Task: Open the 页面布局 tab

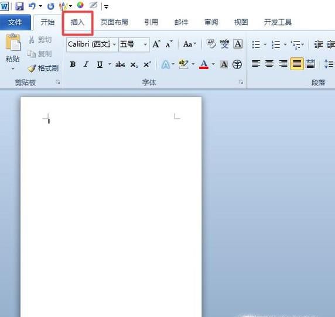Action: pos(114,22)
